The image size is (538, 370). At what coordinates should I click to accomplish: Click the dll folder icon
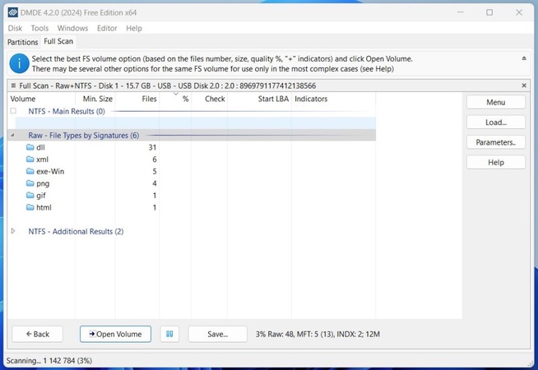click(x=30, y=147)
